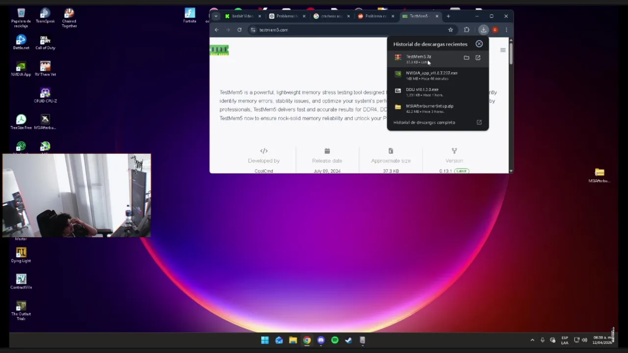Screen dimensions: 628x353
Task: Close the recent downloads history popup
Action: point(479,44)
